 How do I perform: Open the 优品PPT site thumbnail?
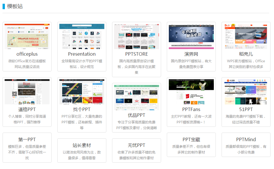tap(136, 98)
